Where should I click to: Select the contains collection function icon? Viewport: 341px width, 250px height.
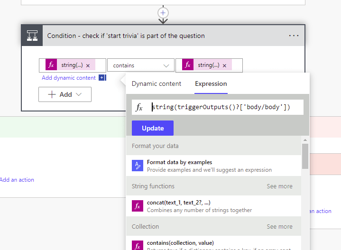tap(137, 245)
